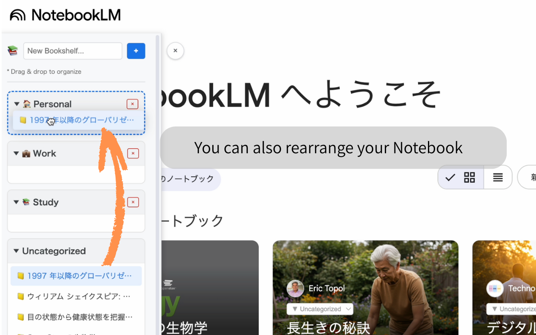Collapse the Work bookshelf
Screen dimensions: 536x335
pos(16,153)
